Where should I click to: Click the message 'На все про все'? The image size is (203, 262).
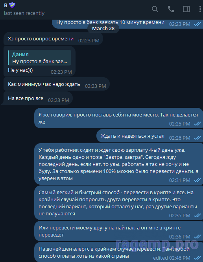coord(38,98)
